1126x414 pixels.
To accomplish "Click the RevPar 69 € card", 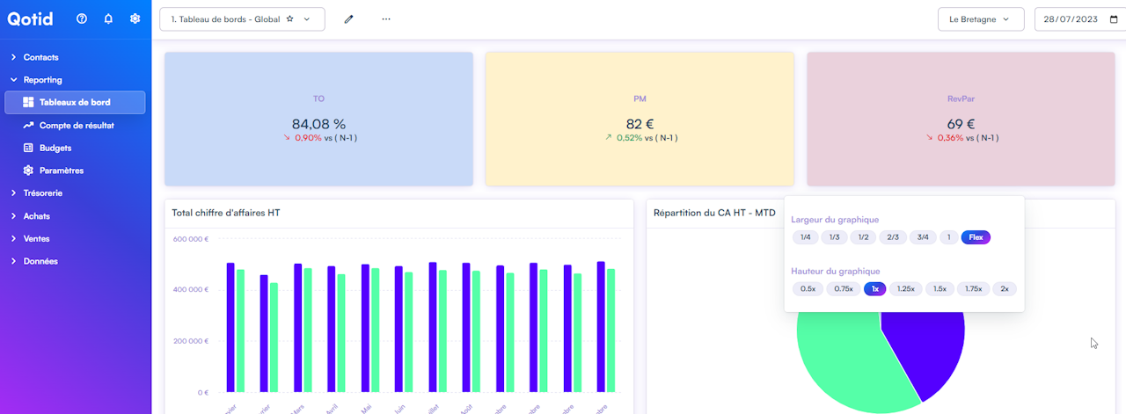I will (x=961, y=119).
